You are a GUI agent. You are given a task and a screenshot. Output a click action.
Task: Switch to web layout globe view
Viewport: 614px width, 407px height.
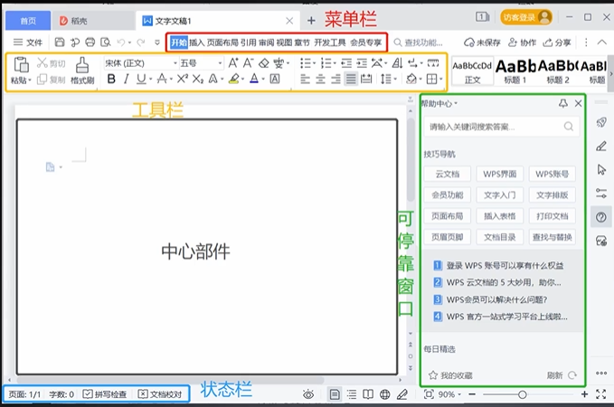click(x=385, y=394)
